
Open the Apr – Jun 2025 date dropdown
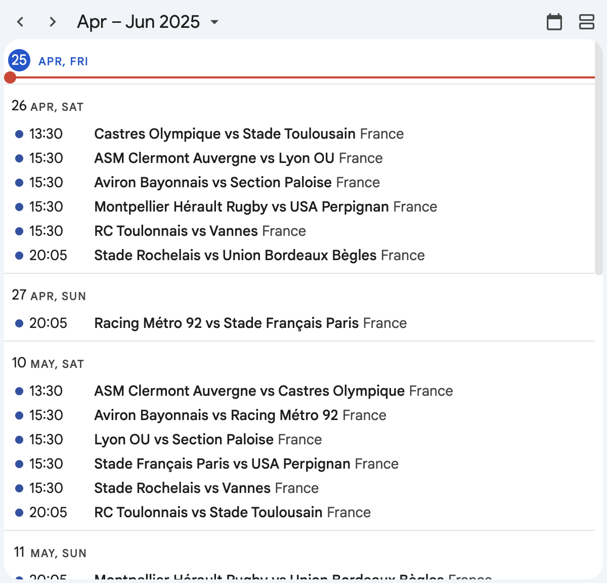pyautogui.click(x=148, y=22)
